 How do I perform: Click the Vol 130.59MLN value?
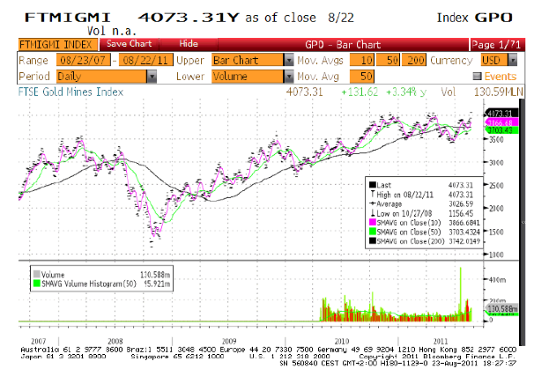[481, 92]
